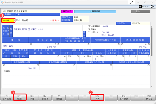The width and height of the screenshot is (156, 104).
Task: Click the name 野村 美由紀 next to employee number
Action: pyautogui.click(x=22, y=21)
